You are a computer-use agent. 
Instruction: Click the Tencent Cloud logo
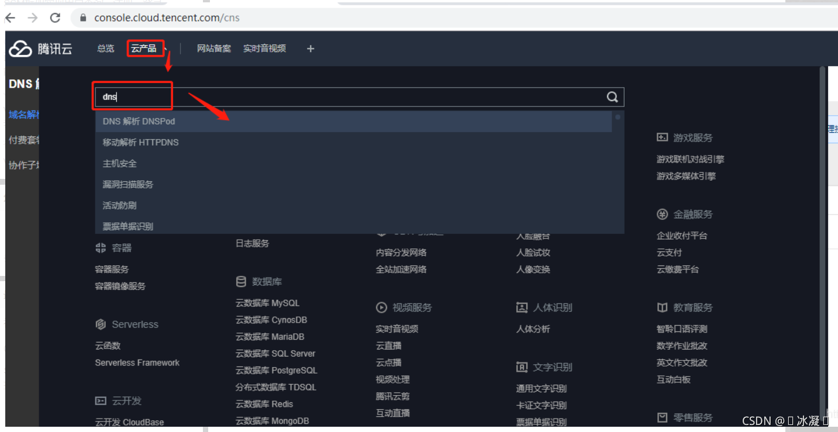[40, 49]
